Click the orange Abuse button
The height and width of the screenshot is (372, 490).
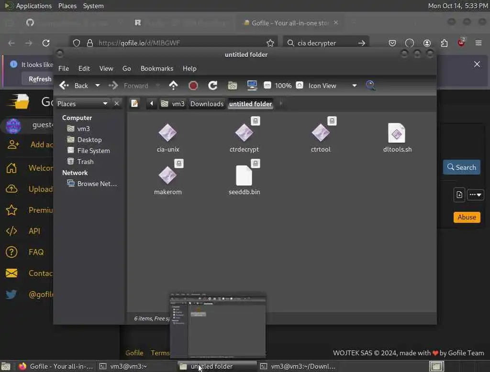(x=467, y=217)
